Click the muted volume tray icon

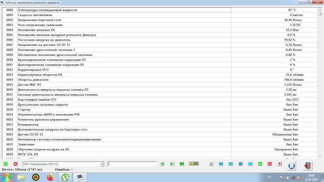(299, 178)
